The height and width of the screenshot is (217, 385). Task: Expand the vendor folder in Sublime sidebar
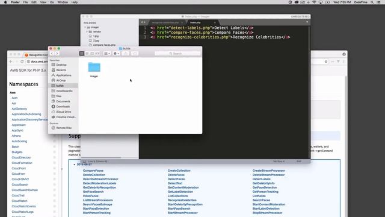click(87, 32)
